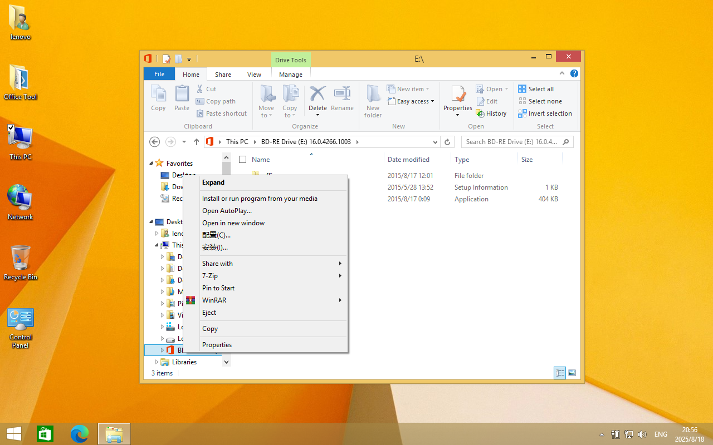
Task: Click the refresh button beside the address bar
Action: pyautogui.click(x=447, y=142)
